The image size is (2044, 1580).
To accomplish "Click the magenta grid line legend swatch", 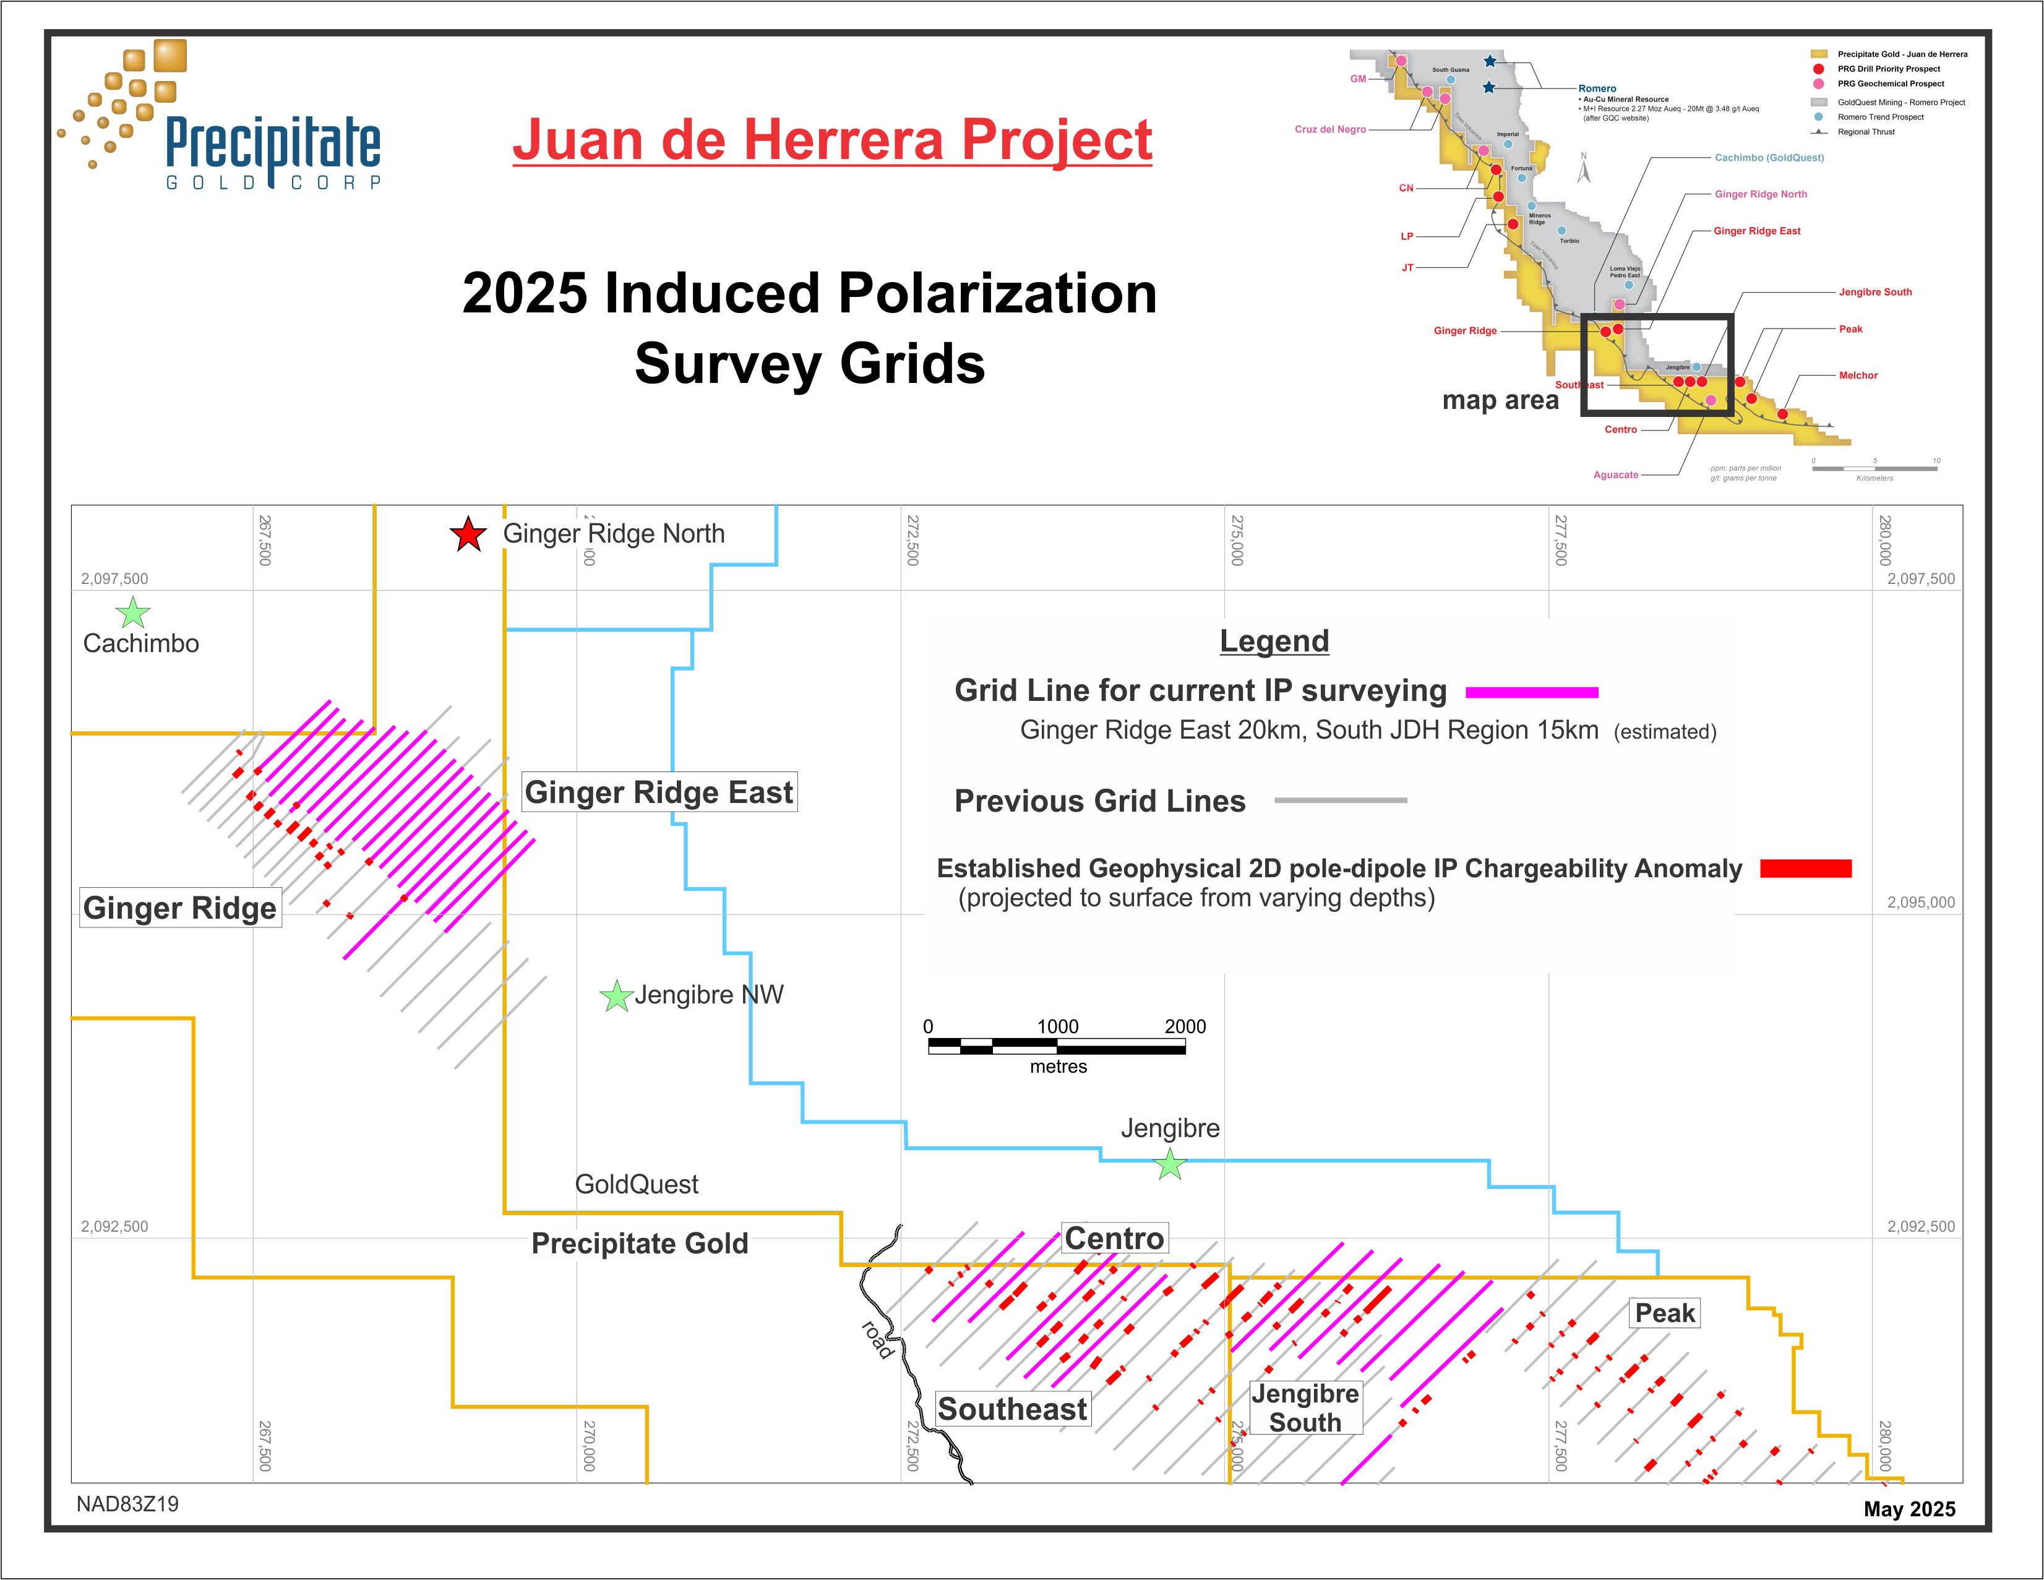I will pos(1531,693).
